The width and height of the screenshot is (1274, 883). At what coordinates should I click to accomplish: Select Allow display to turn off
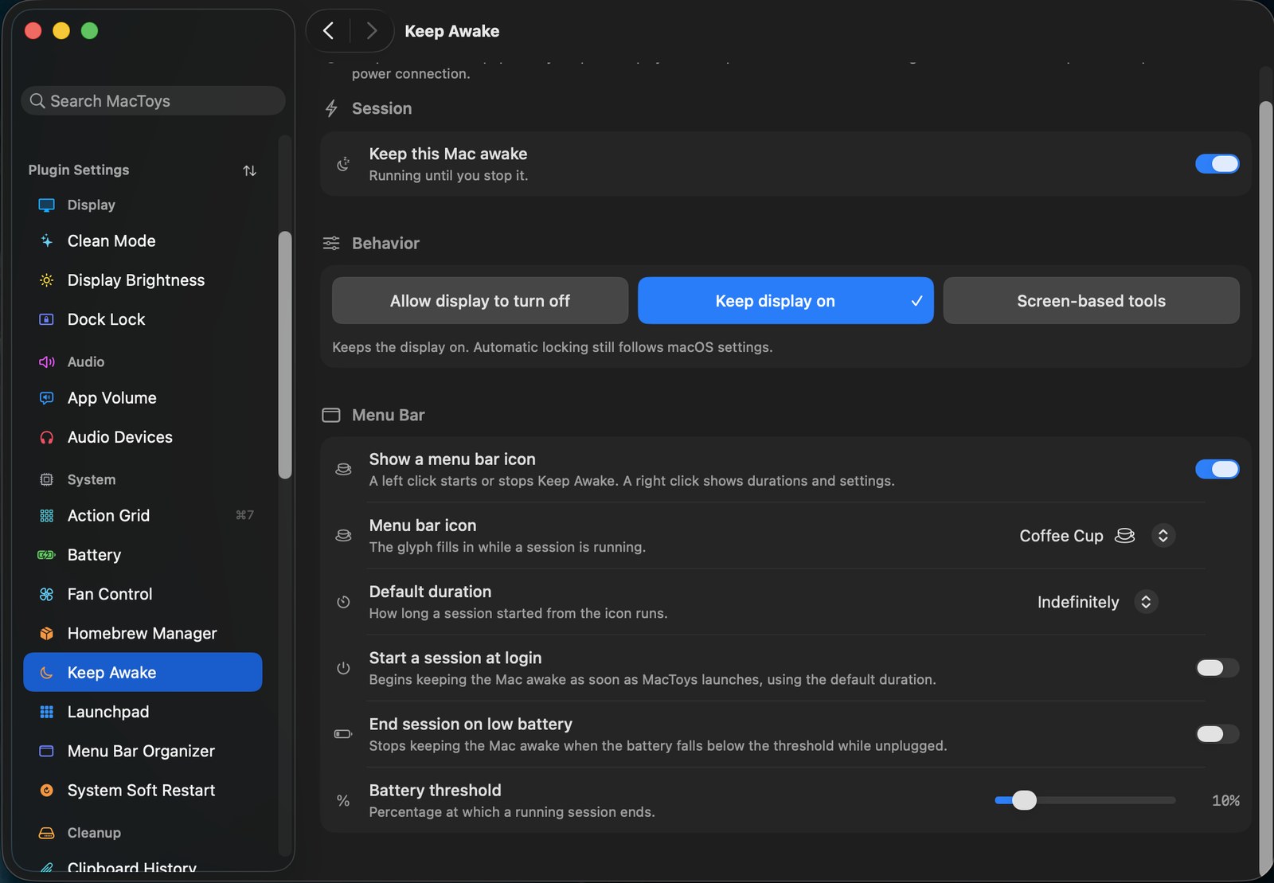pyautogui.click(x=480, y=301)
